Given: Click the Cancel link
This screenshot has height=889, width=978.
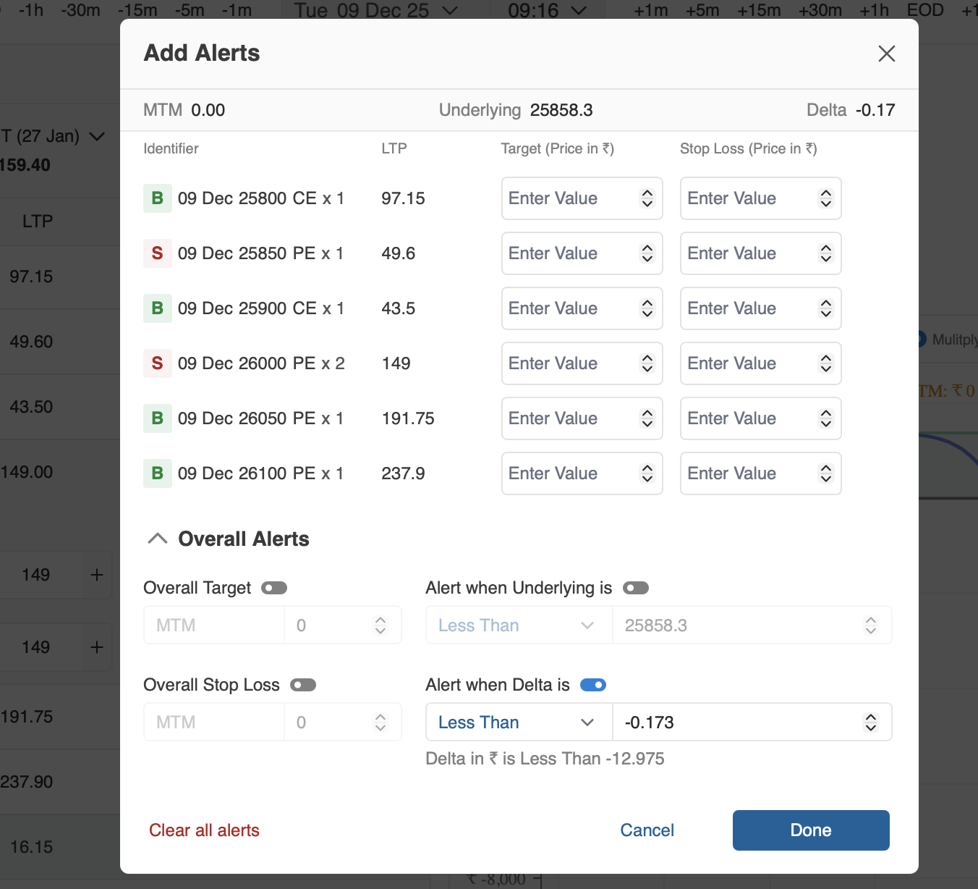Looking at the screenshot, I should pyautogui.click(x=647, y=830).
